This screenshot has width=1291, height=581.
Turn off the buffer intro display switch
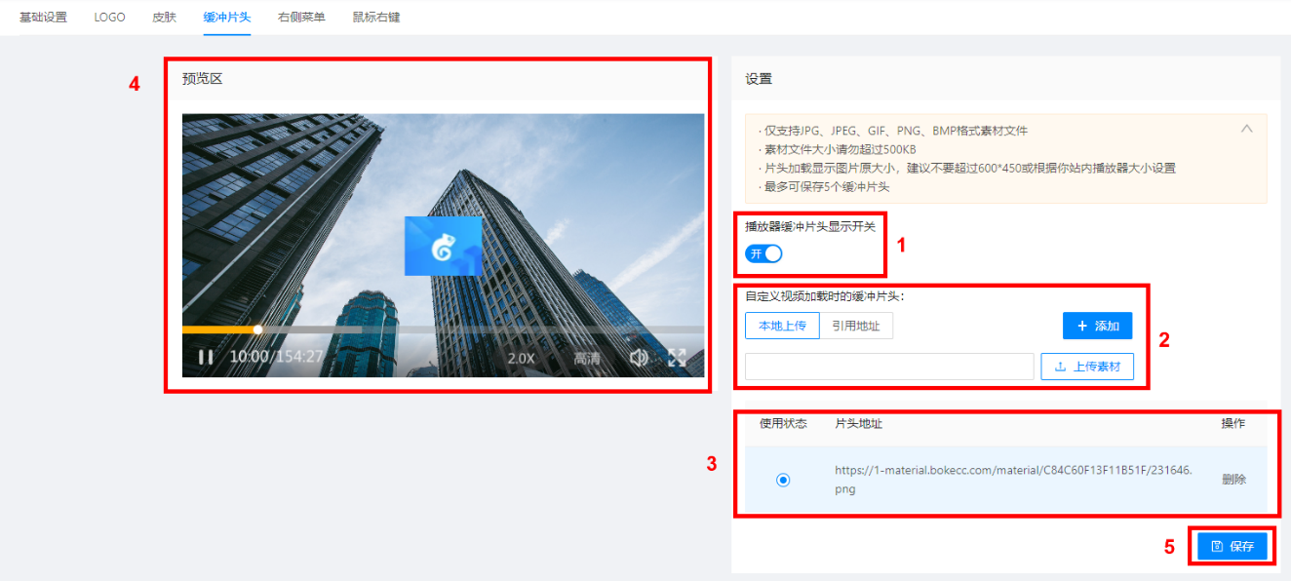click(x=763, y=253)
